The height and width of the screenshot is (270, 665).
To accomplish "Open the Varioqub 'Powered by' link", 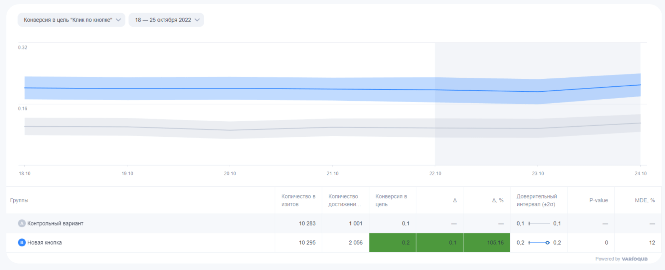I will tap(621, 259).
